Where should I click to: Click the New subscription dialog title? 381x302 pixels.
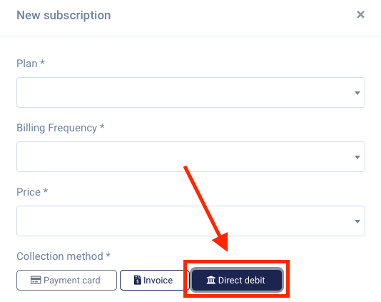[63, 15]
